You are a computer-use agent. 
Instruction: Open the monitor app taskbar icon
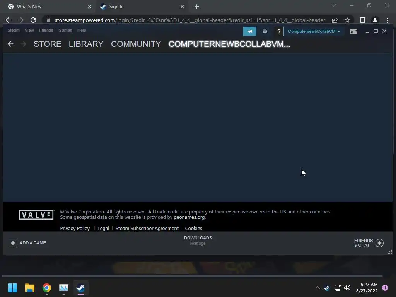[x=64, y=288]
